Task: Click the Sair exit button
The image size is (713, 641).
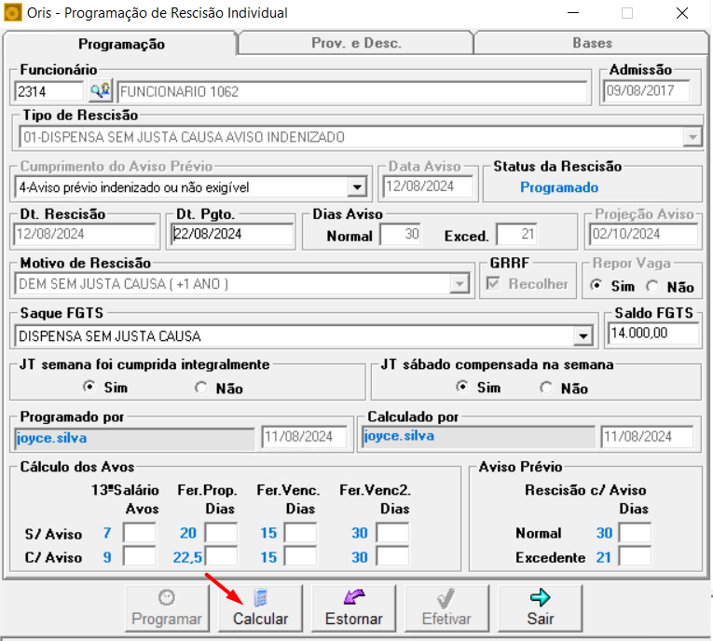Action: pyautogui.click(x=540, y=607)
